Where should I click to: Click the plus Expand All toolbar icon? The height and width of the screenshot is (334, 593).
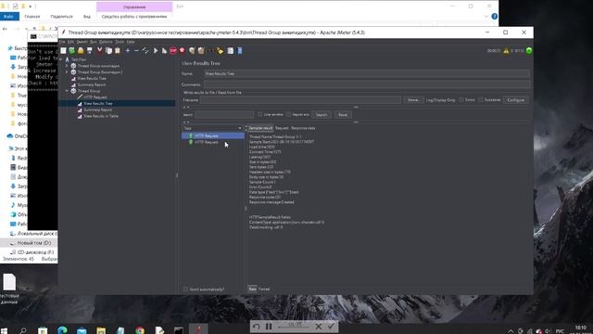128,51
